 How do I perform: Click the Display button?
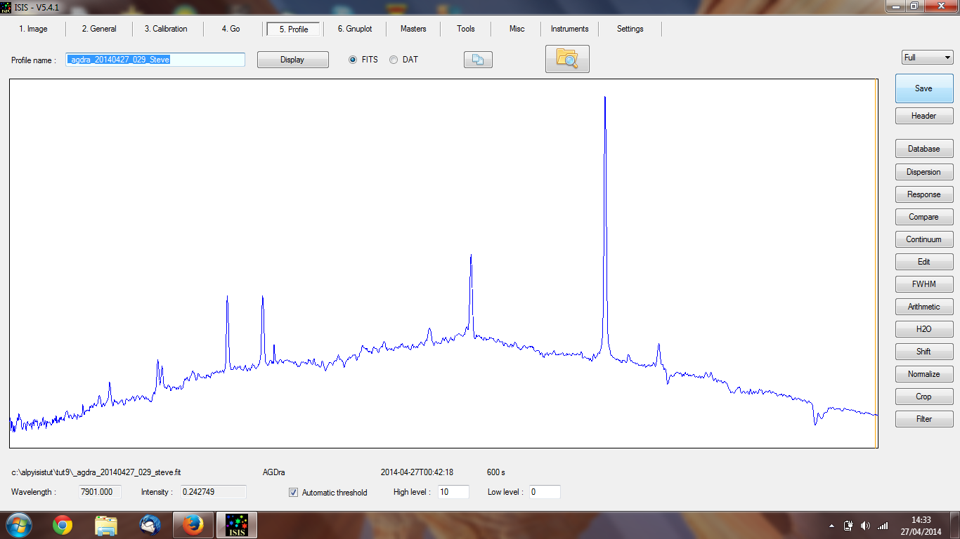pyautogui.click(x=292, y=60)
